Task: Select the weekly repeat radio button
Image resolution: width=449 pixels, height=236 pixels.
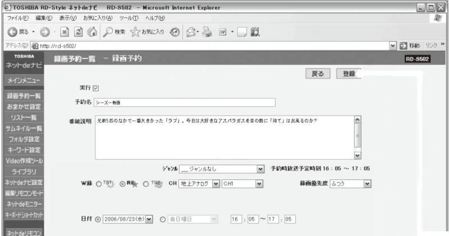Action: pyautogui.click(x=163, y=220)
